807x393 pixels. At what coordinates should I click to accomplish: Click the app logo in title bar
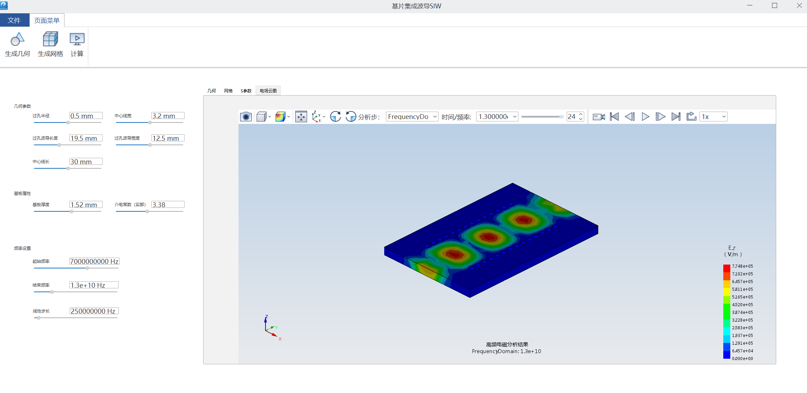[x=4, y=6]
